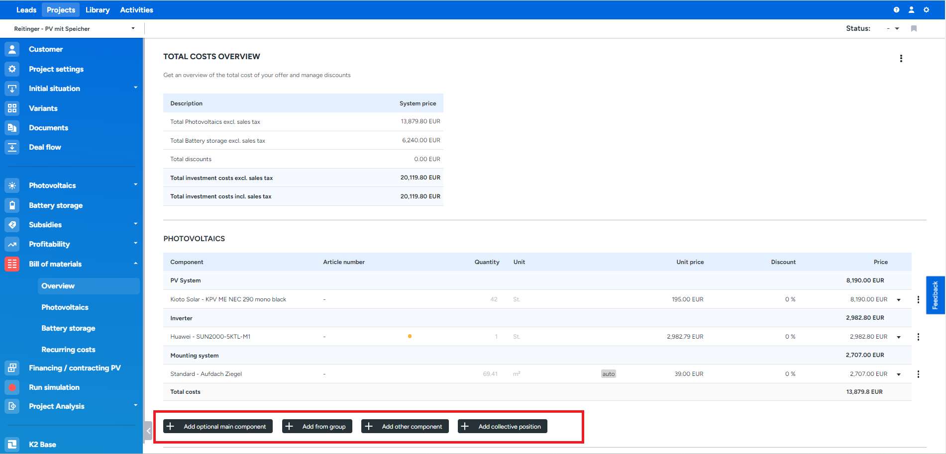Click the Deal flow icon
Image resolution: width=946 pixels, height=454 pixels.
12,147
